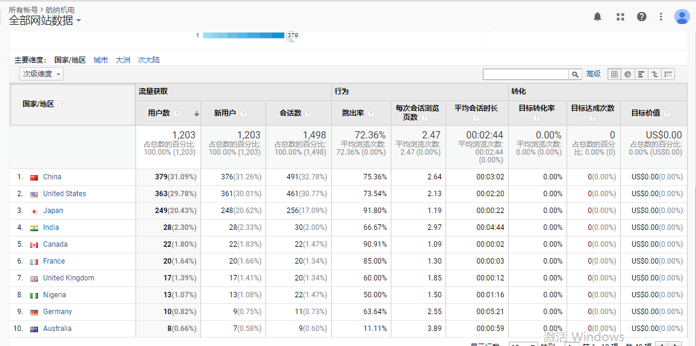
Task: Show help for 用户数 metric
Action: click(177, 114)
